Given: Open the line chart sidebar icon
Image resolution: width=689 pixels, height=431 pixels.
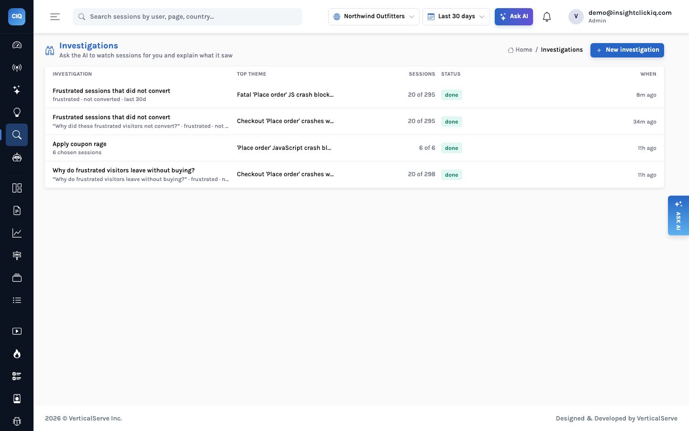Looking at the screenshot, I should point(17,233).
